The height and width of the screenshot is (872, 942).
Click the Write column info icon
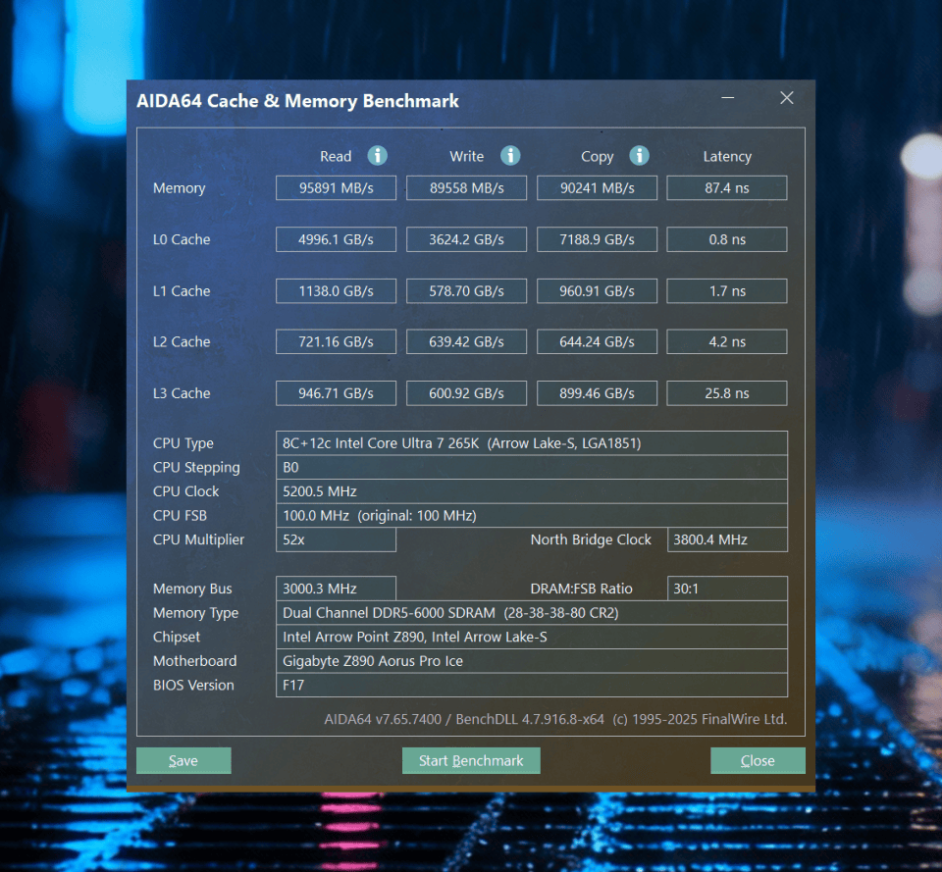[x=510, y=156]
